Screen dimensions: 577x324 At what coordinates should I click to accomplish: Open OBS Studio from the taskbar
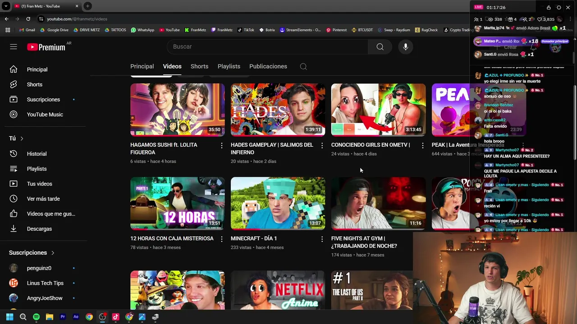point(102,317)
